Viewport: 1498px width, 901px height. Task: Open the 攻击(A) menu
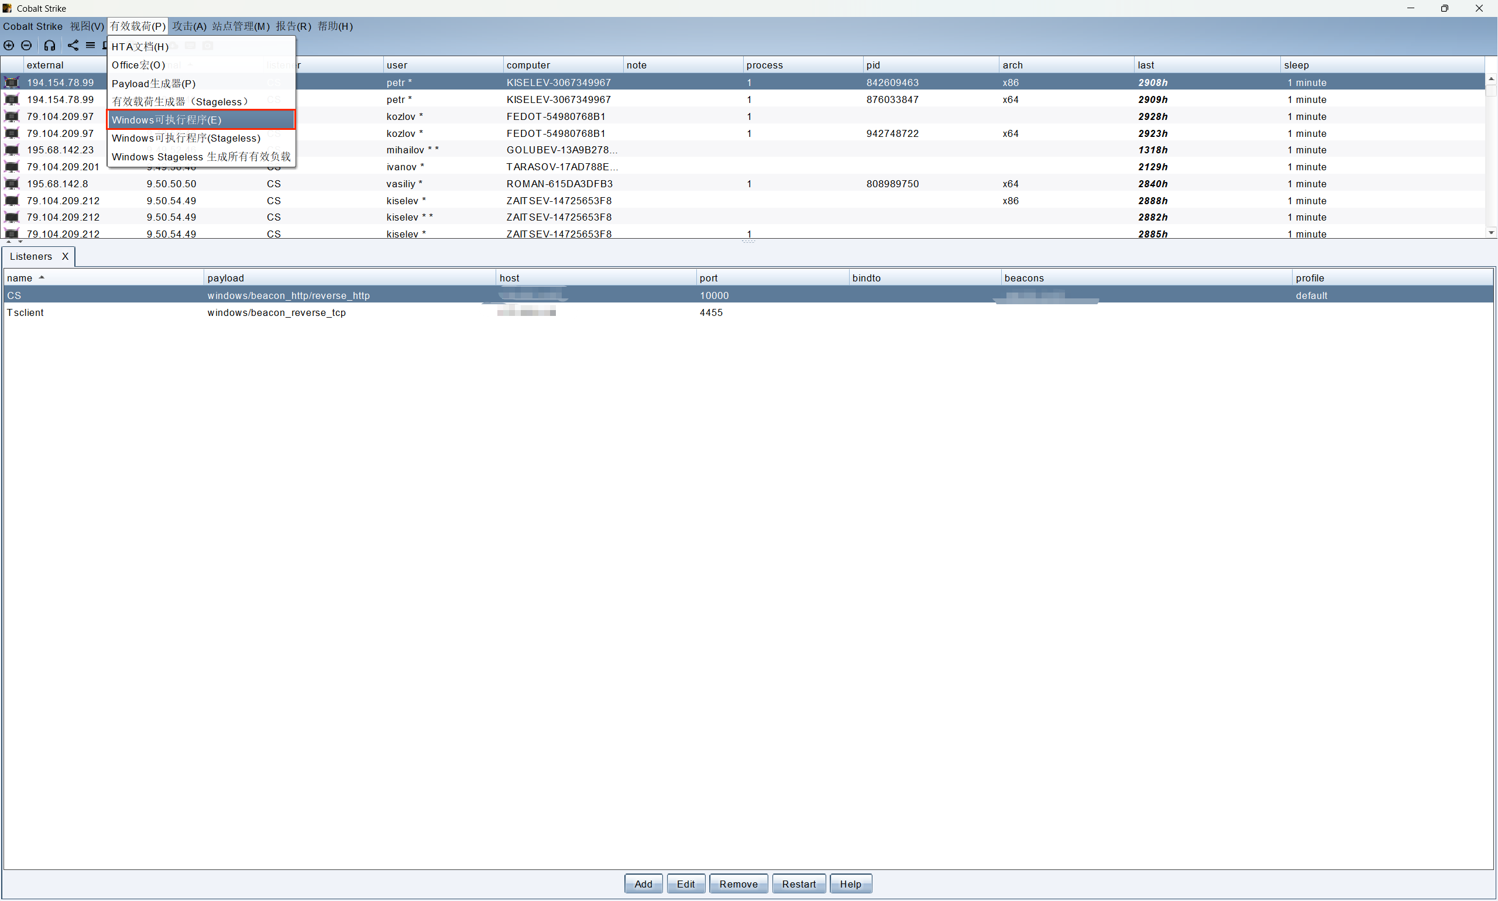click(190, 26)
